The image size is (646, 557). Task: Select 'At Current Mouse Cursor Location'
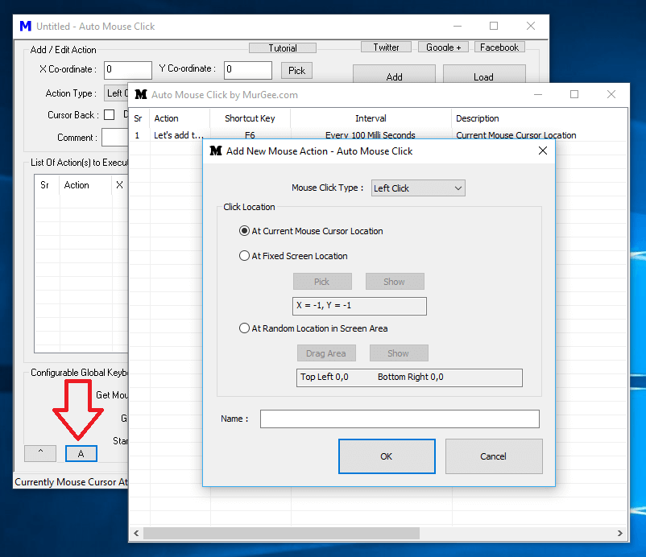pos(244,231)
